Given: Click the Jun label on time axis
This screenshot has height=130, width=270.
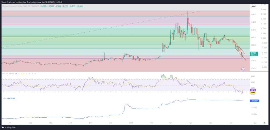Looking at the screenshot, I should [x=231, y=123].
